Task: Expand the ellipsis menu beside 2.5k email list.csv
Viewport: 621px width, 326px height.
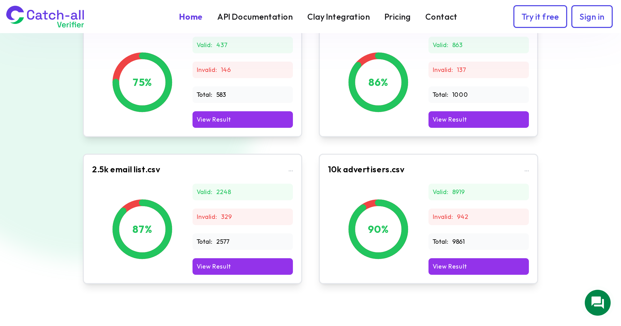Action: pos(291,171)
